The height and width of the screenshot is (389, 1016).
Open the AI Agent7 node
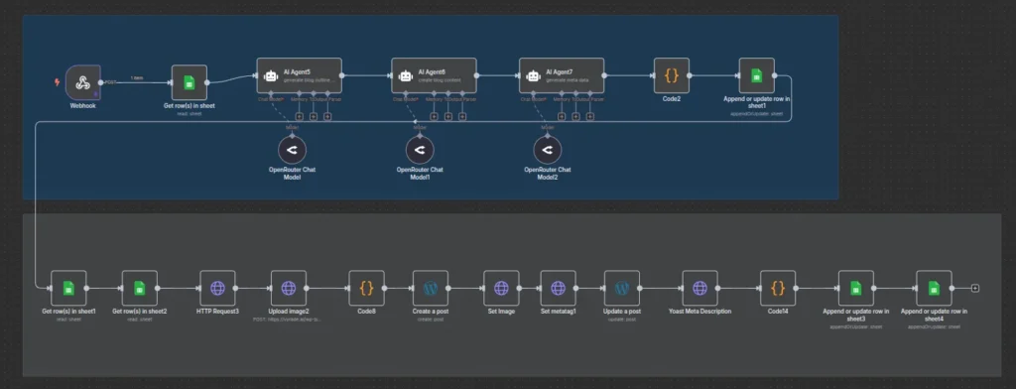click(562, 75)
